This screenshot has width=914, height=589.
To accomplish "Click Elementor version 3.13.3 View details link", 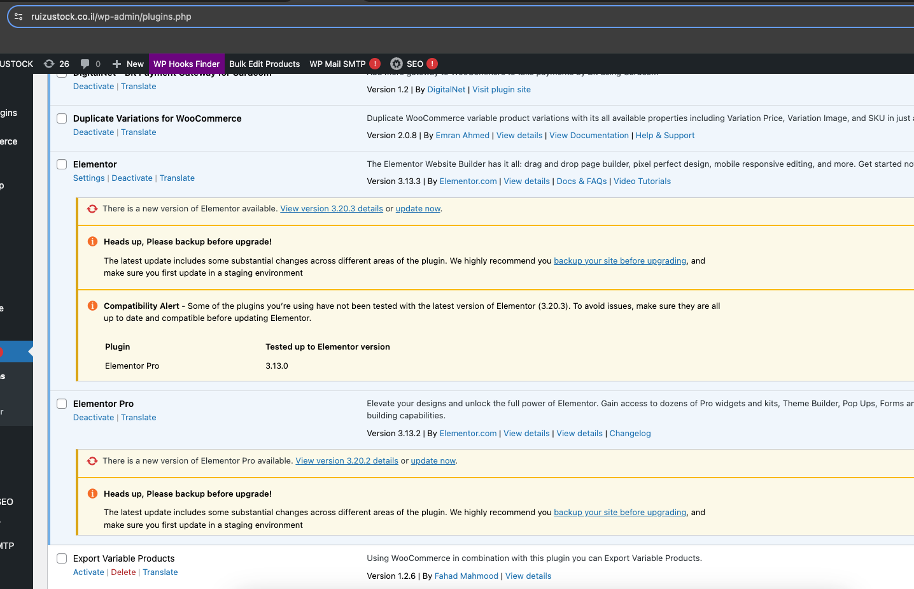I will (x=526, y=181).
